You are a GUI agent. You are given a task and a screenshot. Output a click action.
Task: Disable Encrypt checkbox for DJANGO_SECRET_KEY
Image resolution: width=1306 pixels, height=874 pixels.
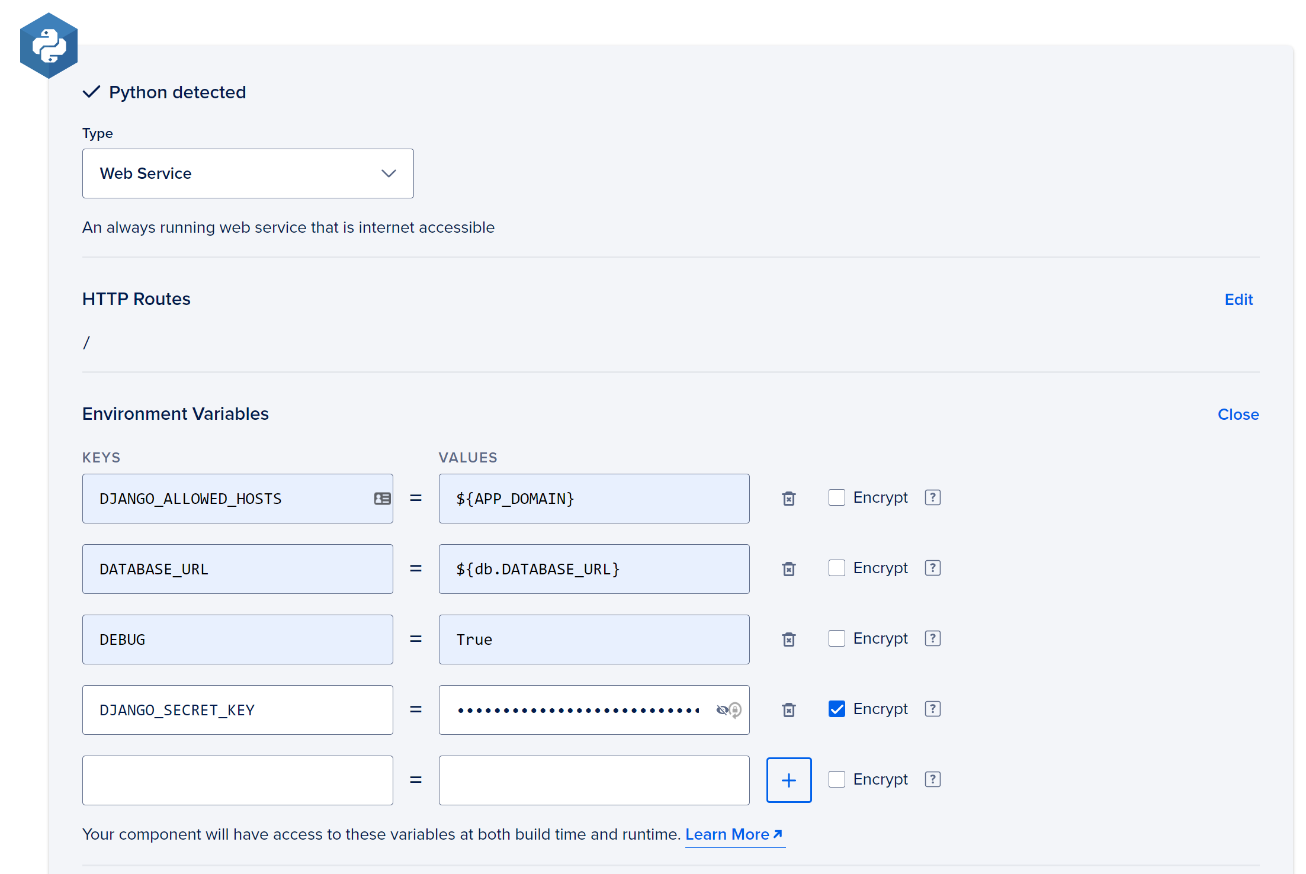837,708
